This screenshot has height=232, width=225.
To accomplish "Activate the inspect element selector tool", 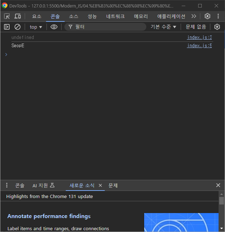I will (x=7, y=16).
